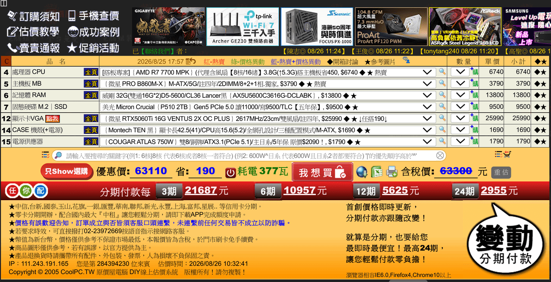Viewport: 551px width, 282px height.
Task: Open the 處理器 CPU product dropdown
Action: pos(268,72)
